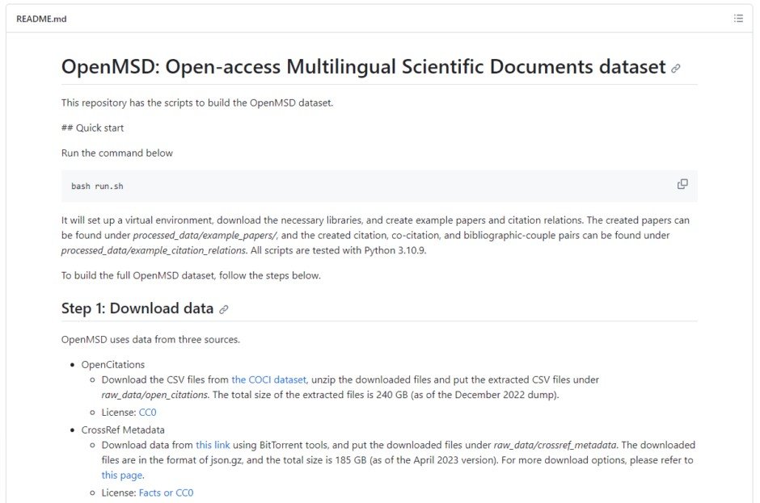Click the "Run the command below" sentence
Viewport: 760px width, 503px height.
[x=117, y=153]
